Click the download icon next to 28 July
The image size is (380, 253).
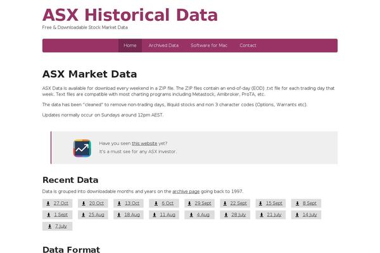click(x=226, y=215)
